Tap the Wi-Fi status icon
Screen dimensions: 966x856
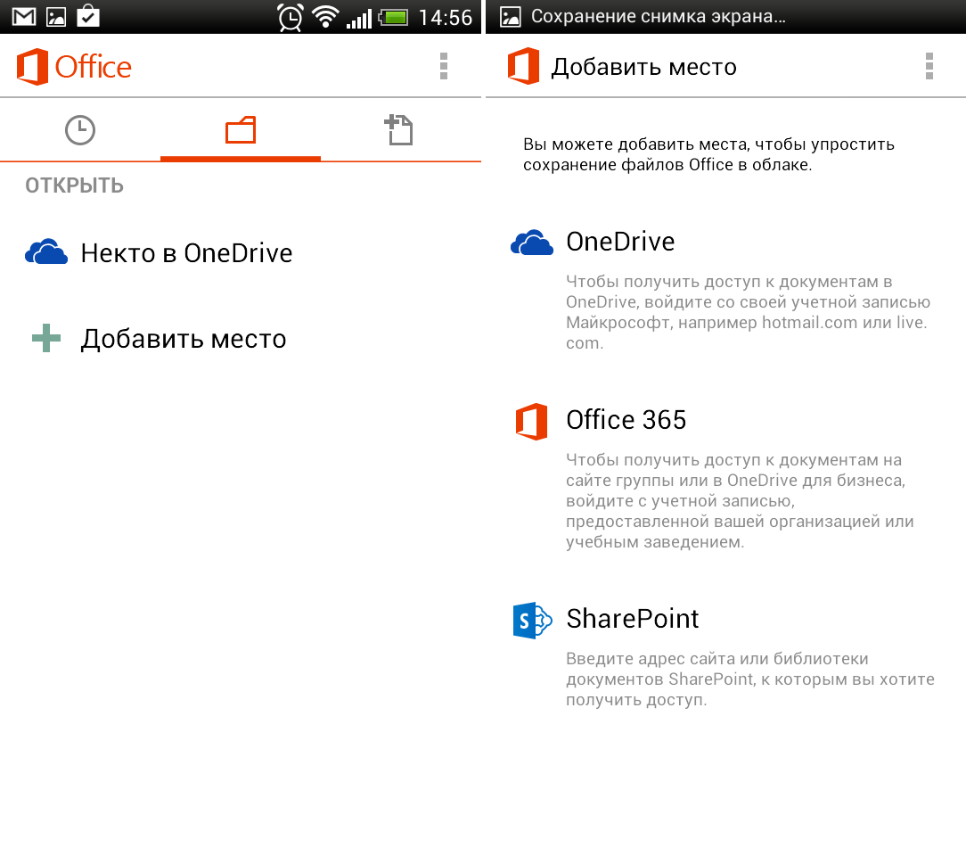[x=325, y=17]
